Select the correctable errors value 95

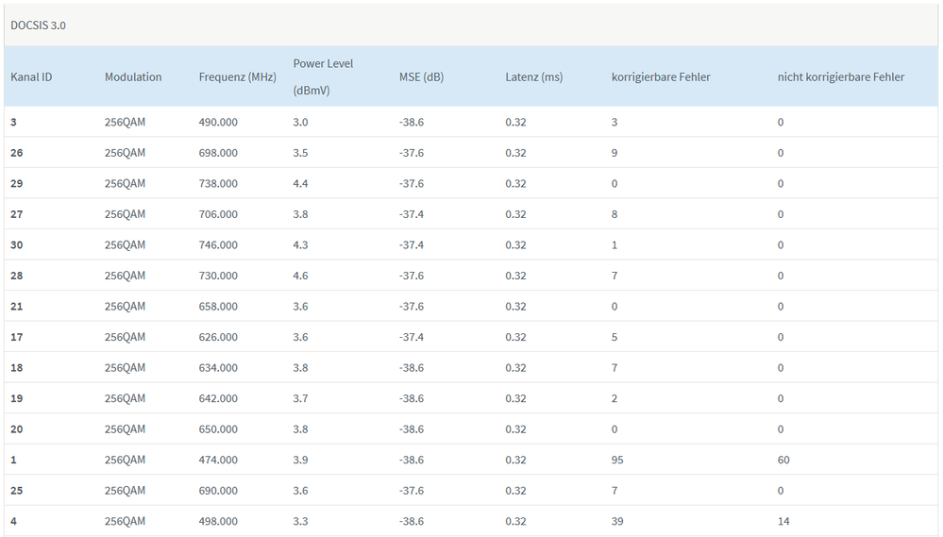point(617,460)
